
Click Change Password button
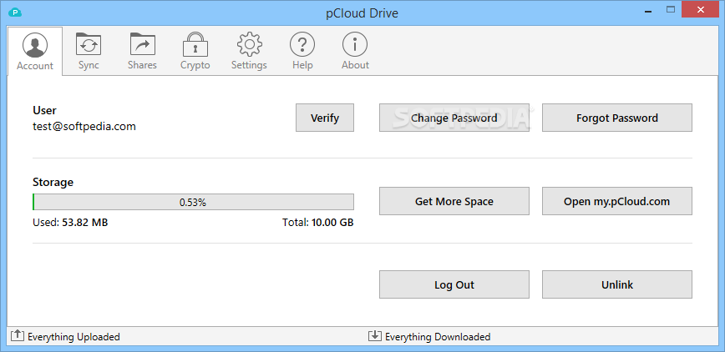(454, 118)
